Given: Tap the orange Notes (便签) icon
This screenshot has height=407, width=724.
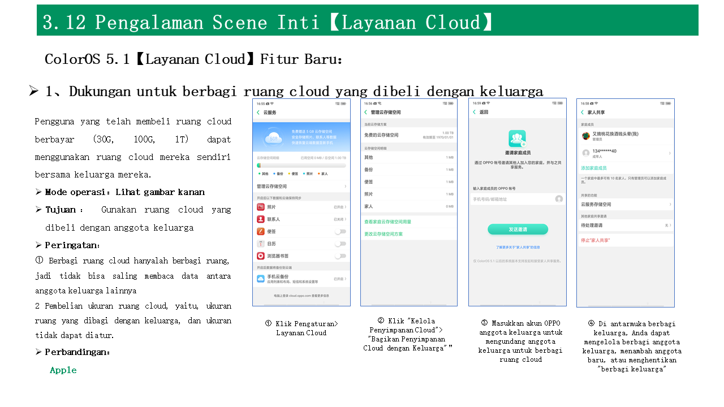Looking at the screenshot, I should pyautogui.click(x=261, y=231).
